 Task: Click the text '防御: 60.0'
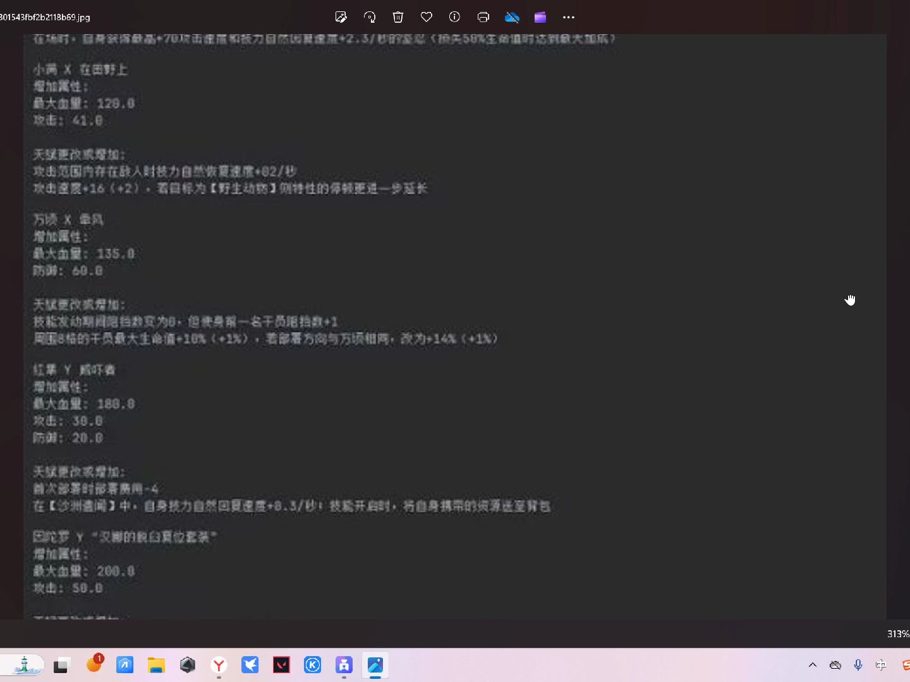tap(68, 271)
